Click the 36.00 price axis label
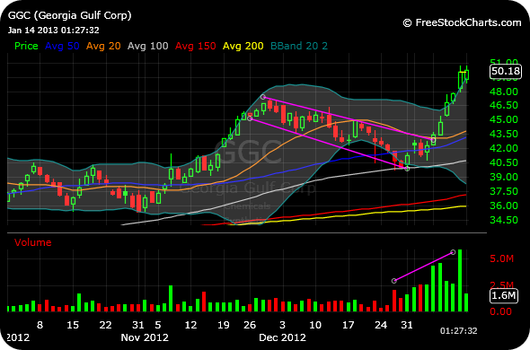This screenshot has height=350, width=530. tap(504, 206)
